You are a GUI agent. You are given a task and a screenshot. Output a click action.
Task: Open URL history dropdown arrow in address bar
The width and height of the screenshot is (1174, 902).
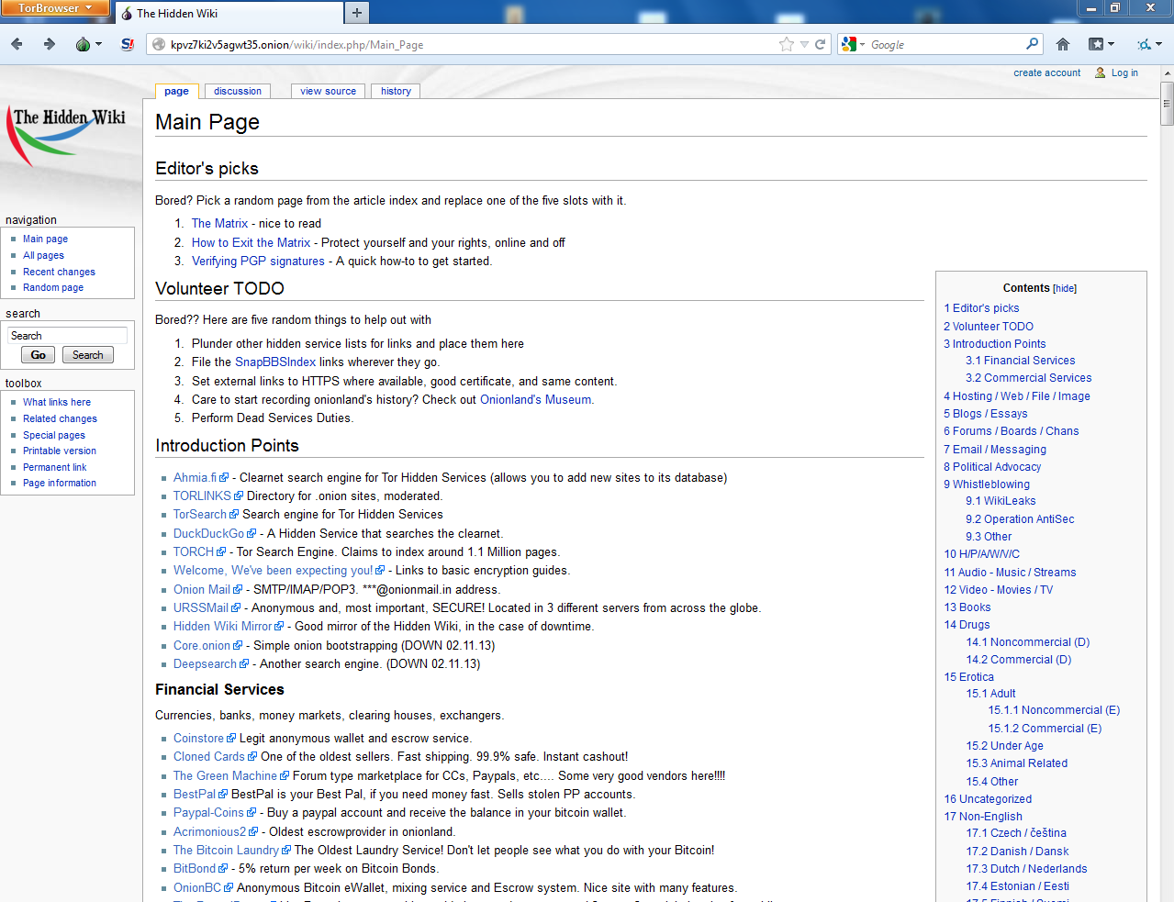coord(804,44)
